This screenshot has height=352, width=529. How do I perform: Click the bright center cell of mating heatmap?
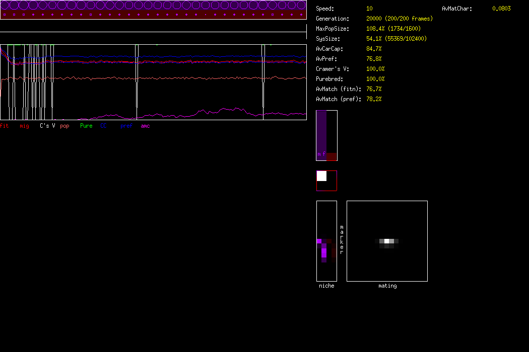386,241
